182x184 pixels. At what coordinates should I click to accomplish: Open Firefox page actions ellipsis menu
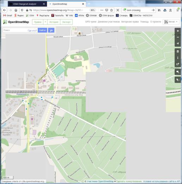[x=102, y=10]
